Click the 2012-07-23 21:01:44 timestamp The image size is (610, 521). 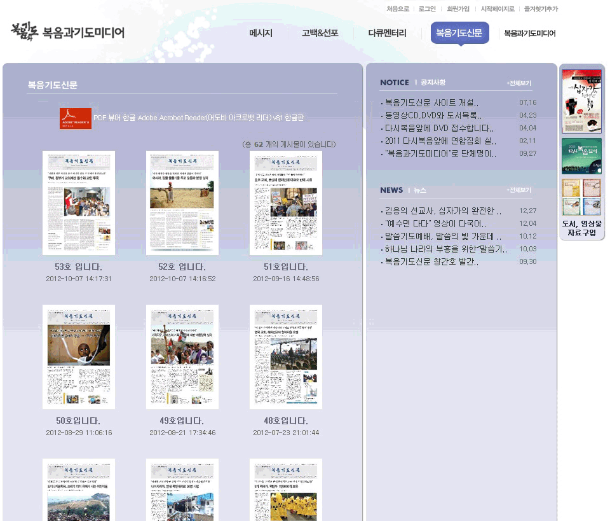pos(286,433)
